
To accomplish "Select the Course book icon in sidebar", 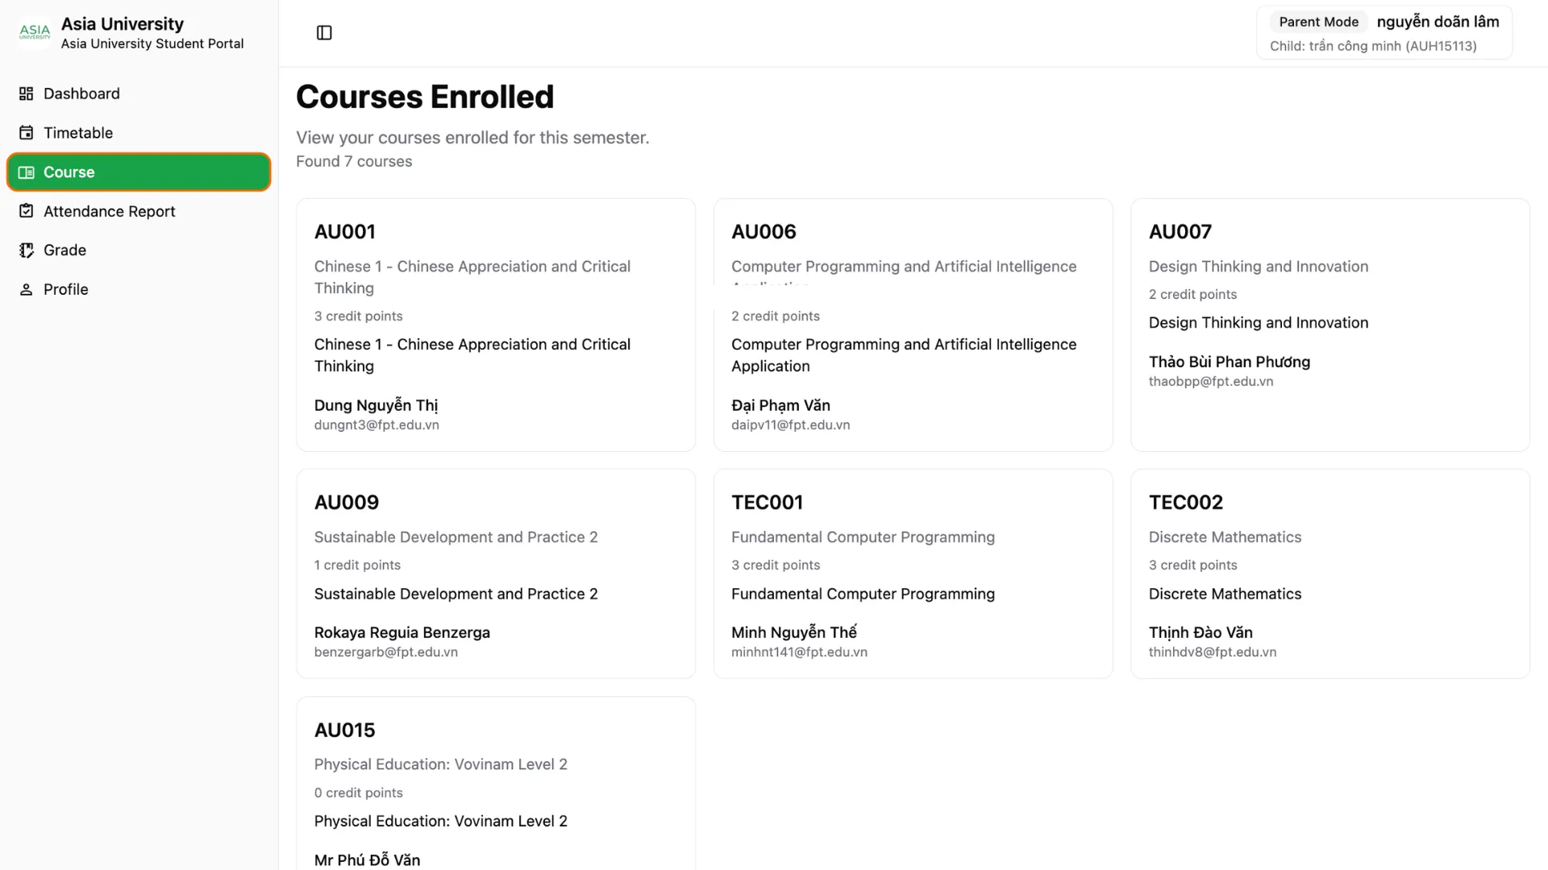I will coord(27,172).
